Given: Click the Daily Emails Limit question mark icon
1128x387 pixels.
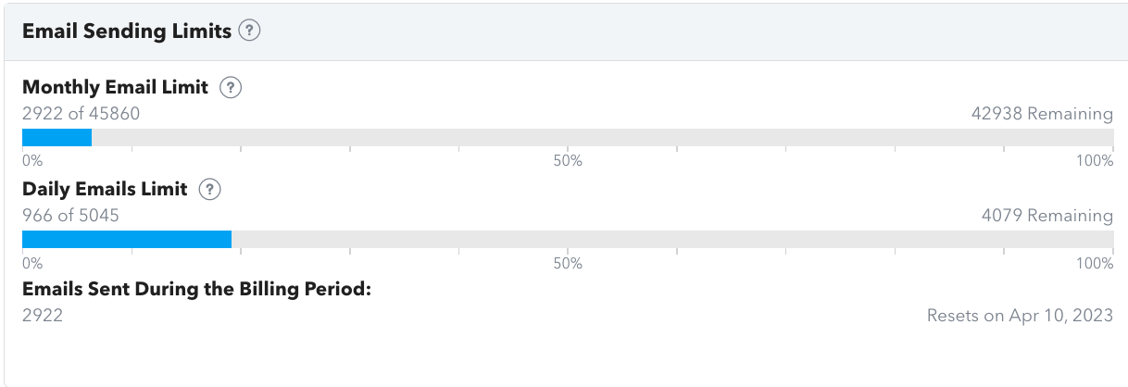Looking at the screenshot, I should (x=210, y=189).
